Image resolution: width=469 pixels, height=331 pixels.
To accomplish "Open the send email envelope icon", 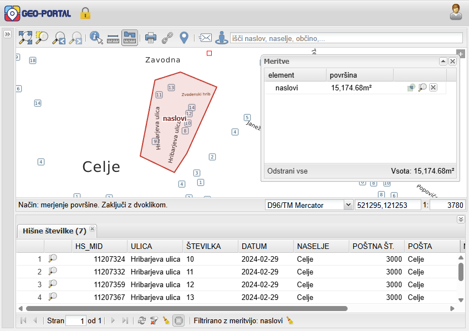I will coord(205,38).
